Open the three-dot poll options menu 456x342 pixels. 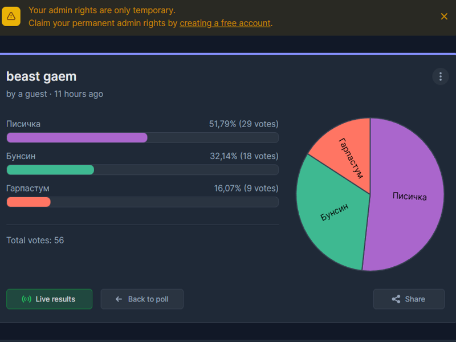(x=440, y=76)
